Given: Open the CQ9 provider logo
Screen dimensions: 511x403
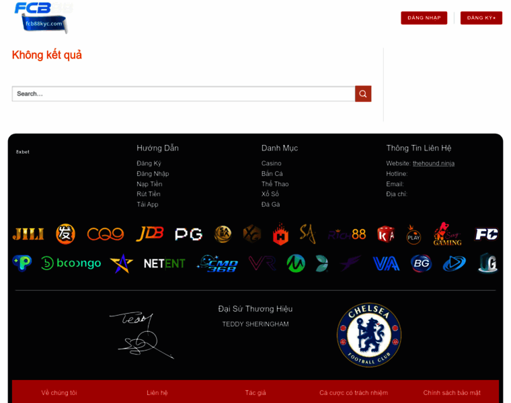Looking at the screenshot, I should (x=106, y=234).
